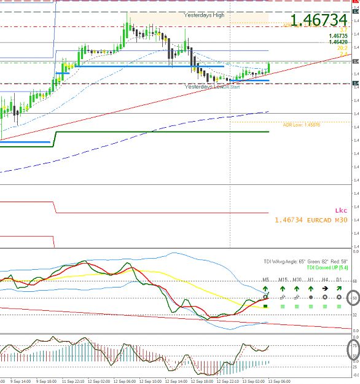
Task: Click the 13 Sep 06:00 time label
Action: tap(280, 382)
